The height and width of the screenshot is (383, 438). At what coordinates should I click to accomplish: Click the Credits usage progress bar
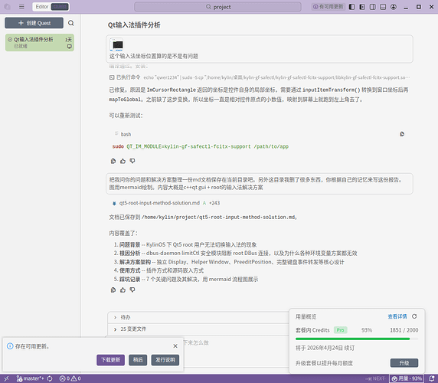(x=357, y=339)
